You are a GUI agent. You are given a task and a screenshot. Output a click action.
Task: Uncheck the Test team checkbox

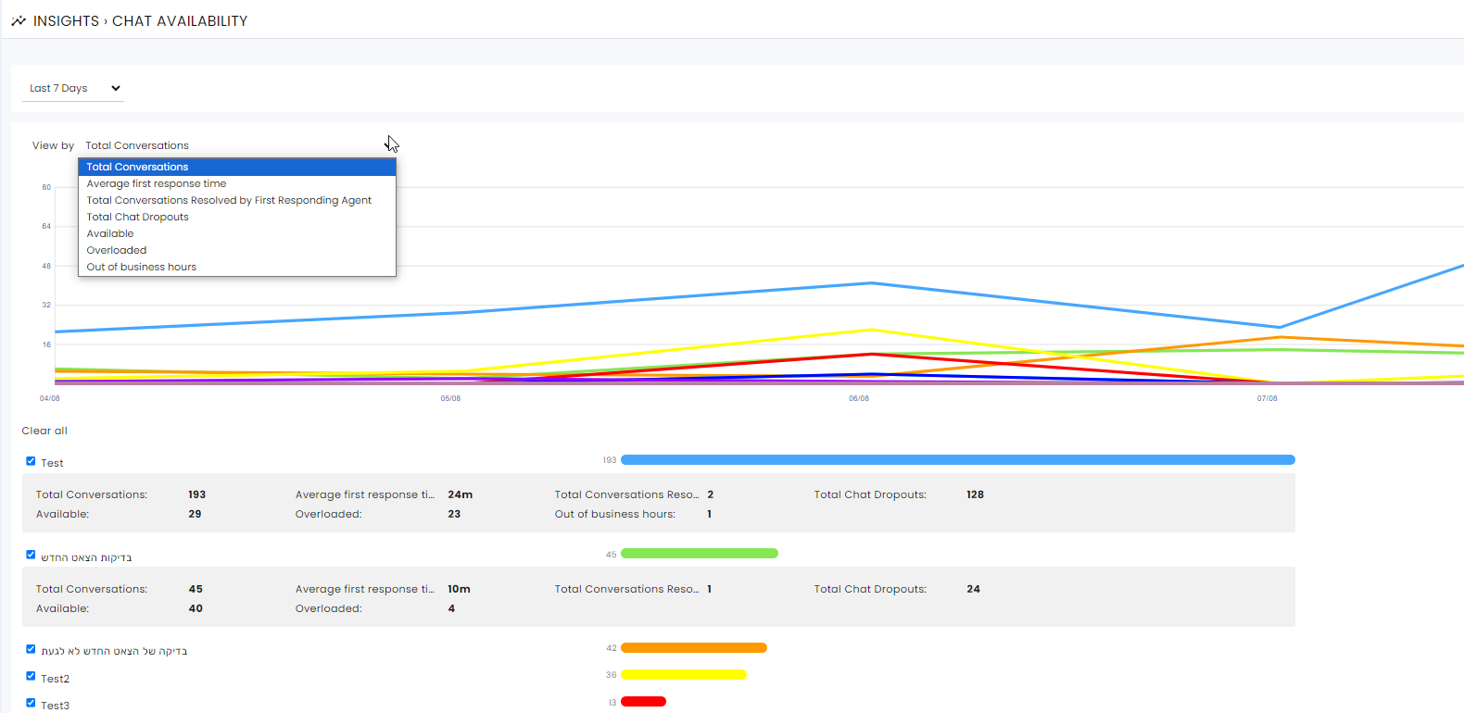tap(31, 461)
